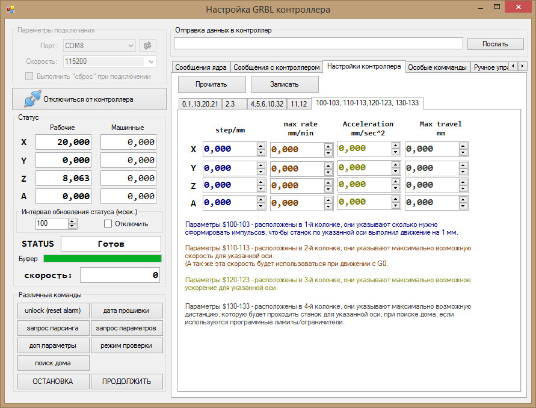
Task: Click the status interval 100 spinner
Action: pos(57,224)
